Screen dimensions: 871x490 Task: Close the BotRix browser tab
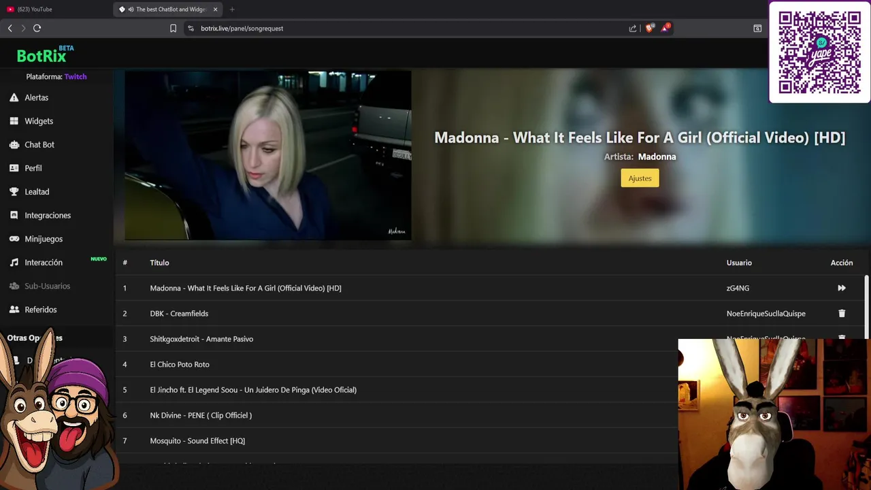pos(215,10)
